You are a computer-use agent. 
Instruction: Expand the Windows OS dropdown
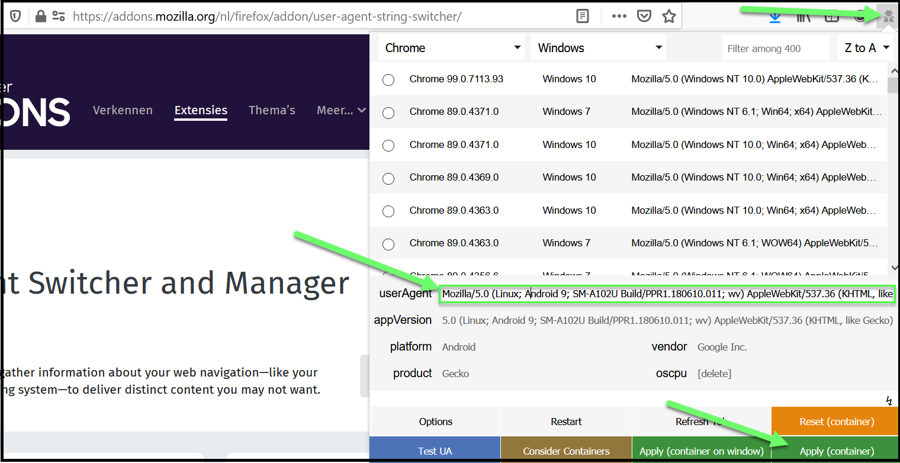pyautogui.click(x=598, y=48)
